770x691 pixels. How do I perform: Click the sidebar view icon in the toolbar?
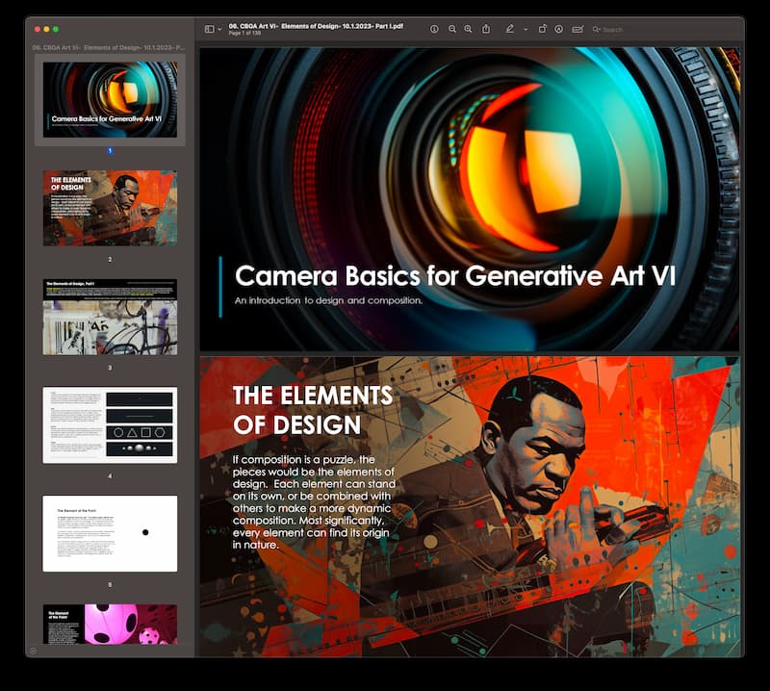(x=209, y=30)
